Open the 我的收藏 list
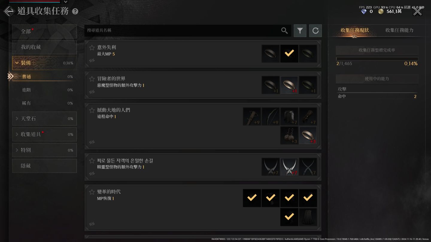The width and height of the screenshot is (431, 242). (44, 47)
